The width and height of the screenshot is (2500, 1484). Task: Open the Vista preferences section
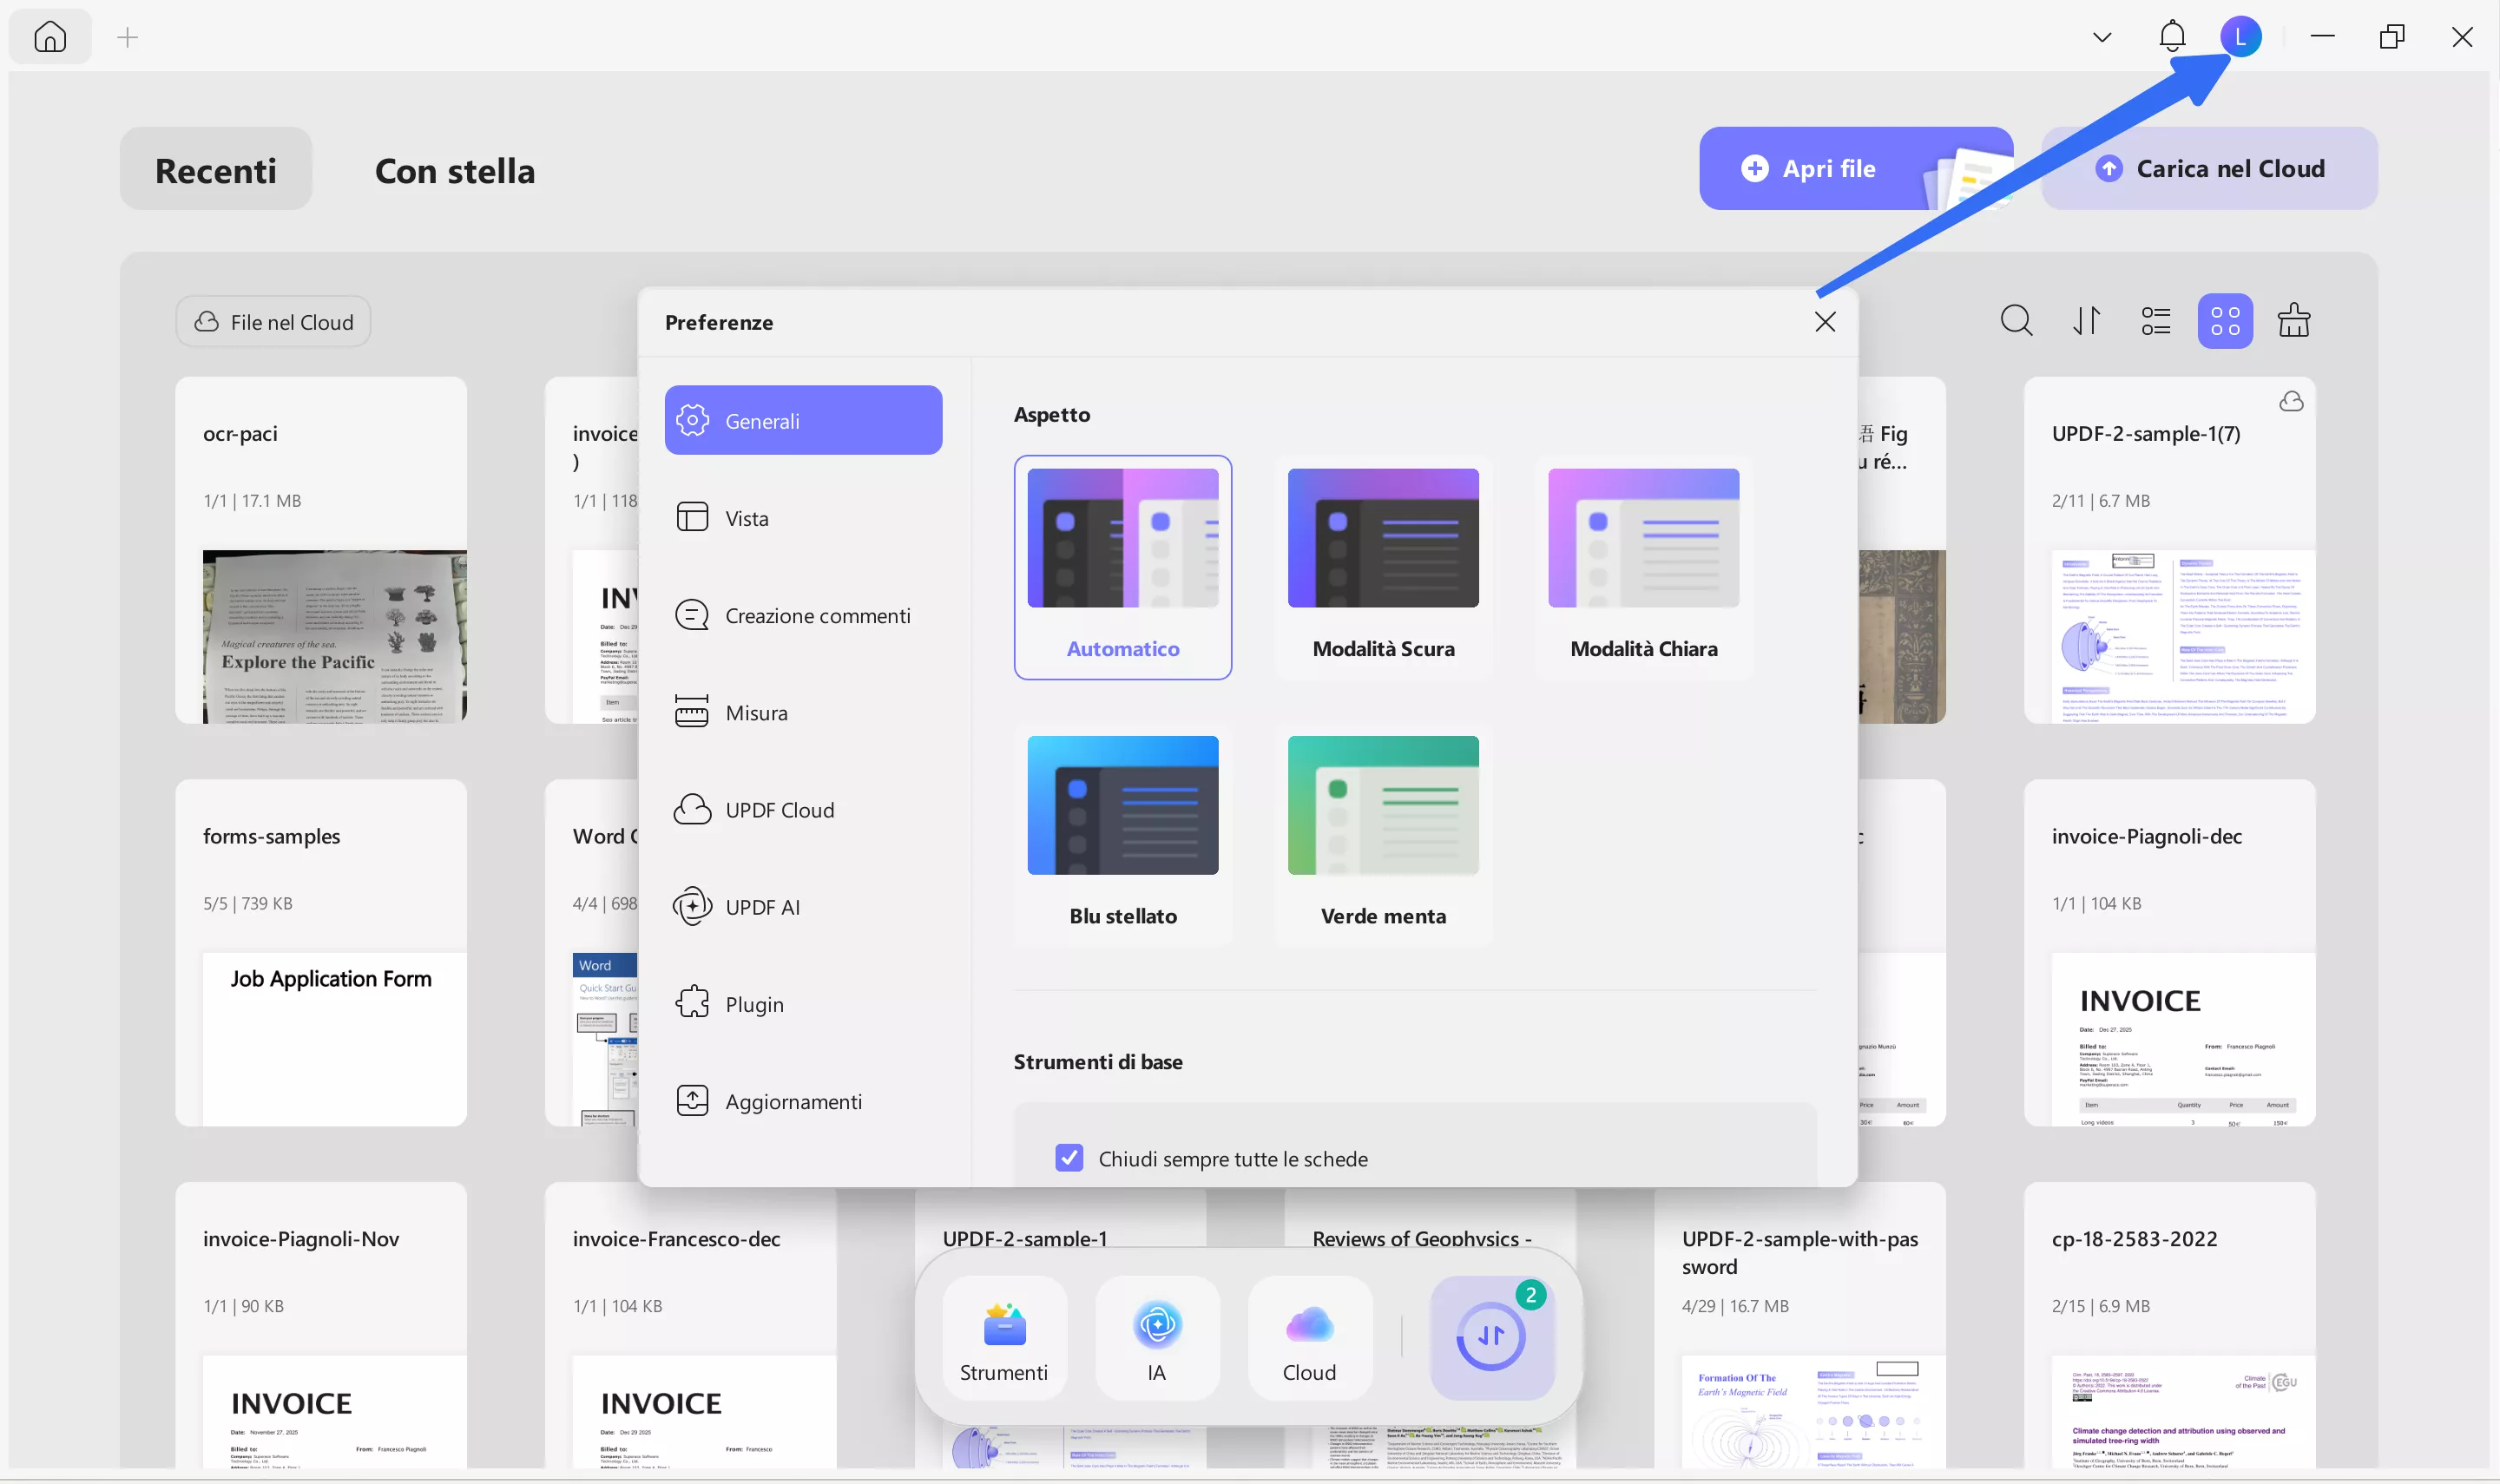pyautogui.click(x=747, y=518)
